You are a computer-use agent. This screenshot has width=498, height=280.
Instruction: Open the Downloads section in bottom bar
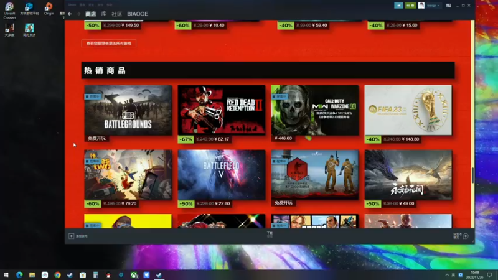click(x=270, y=235)
